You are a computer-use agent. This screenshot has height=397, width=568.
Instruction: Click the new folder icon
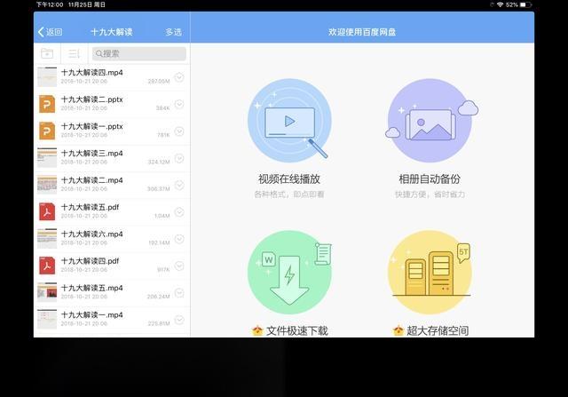(x=47, y=53)
